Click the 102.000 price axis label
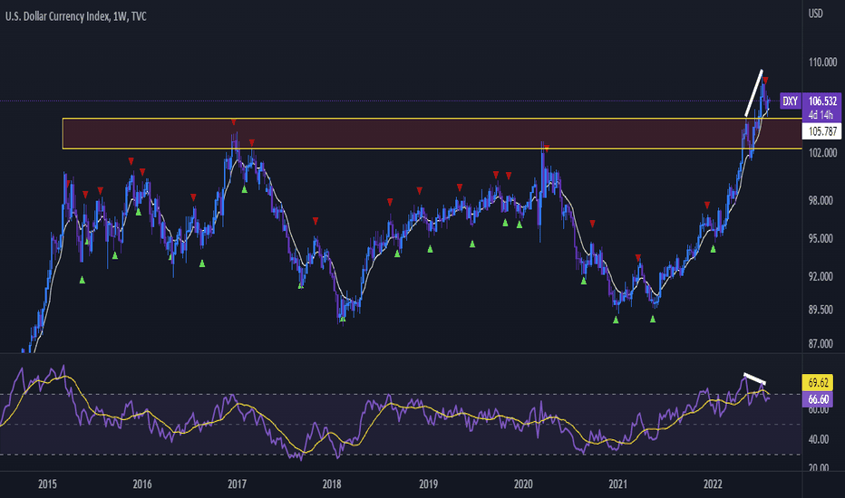The width and height of the screenshot is (845, 498). pyautogui.click(x=822, y=153)
